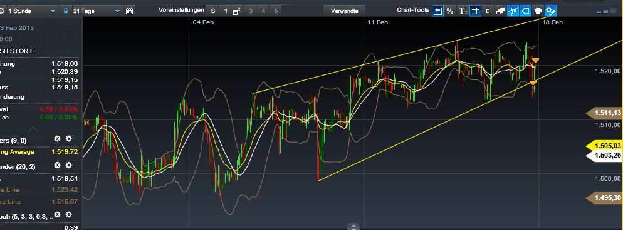The width and height of the screenshot is (623, 230).
Task: Click the '1.520,89' value in history panel
Action: 65,72
